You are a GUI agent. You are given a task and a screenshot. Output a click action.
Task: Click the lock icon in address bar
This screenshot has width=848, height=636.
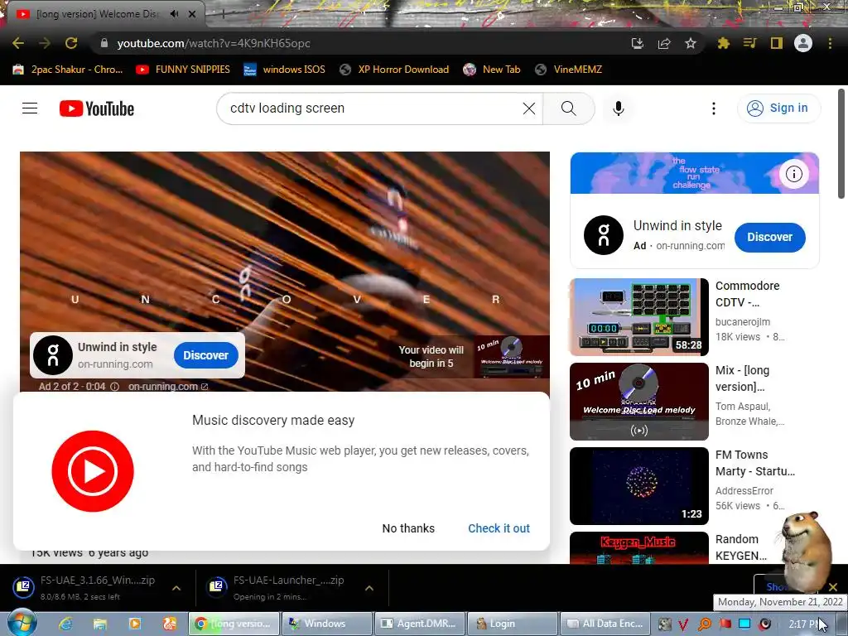click(104, 43)
